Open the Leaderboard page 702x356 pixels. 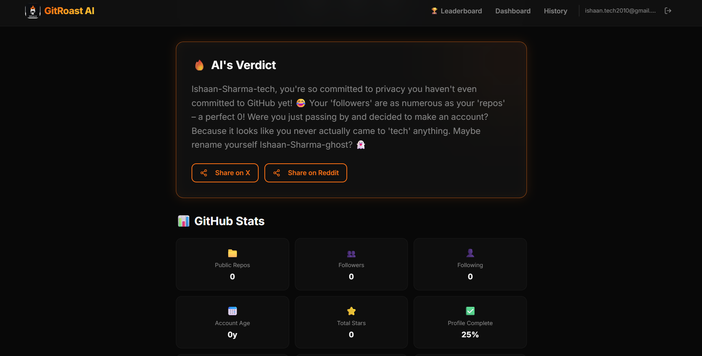(x=461, y=11)
